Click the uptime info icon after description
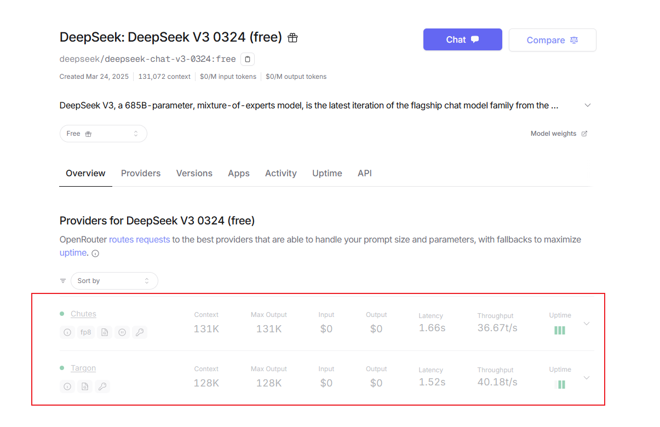660x427 pixels. tap(95, 253)
